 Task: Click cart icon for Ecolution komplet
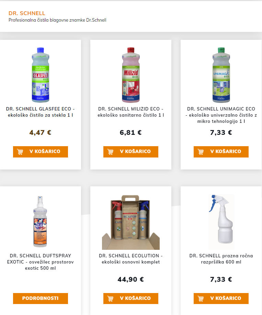[x=111, y=299]
